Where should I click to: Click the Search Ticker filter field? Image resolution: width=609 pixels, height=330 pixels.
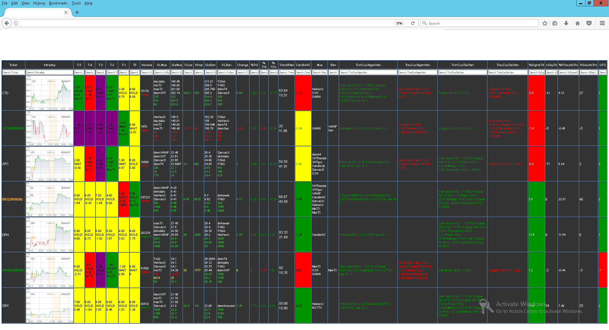13,72
